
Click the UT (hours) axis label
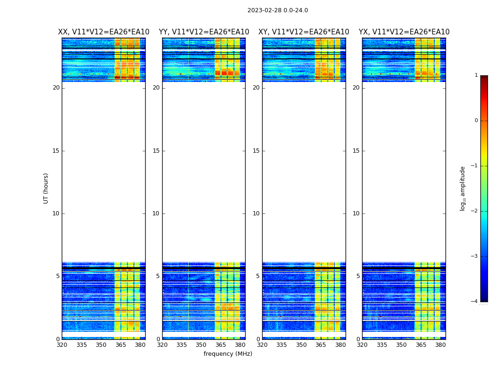click(46, 188)
